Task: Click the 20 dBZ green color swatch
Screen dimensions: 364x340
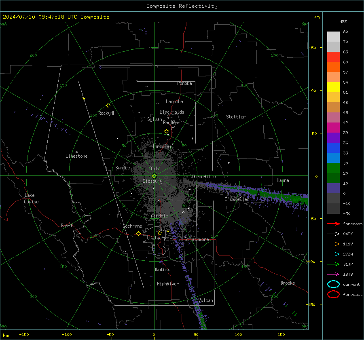Action: coord(333,168)
